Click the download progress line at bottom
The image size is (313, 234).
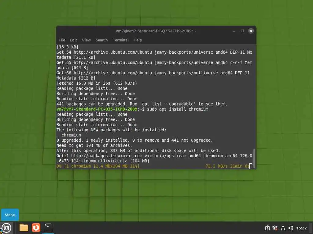point(153,166)
